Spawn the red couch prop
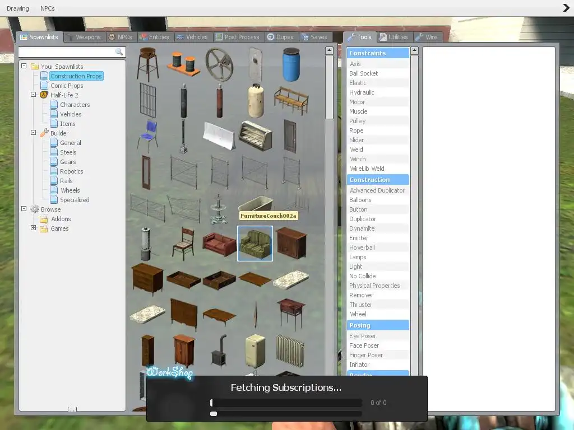Image resolution: width=574 pixels, height=430 pixels. tap(219, 244)
